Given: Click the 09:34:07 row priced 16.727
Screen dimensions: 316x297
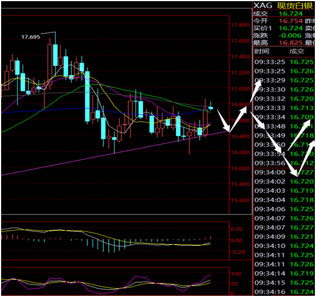Looking at the screenshot, I should click(284, 228).
